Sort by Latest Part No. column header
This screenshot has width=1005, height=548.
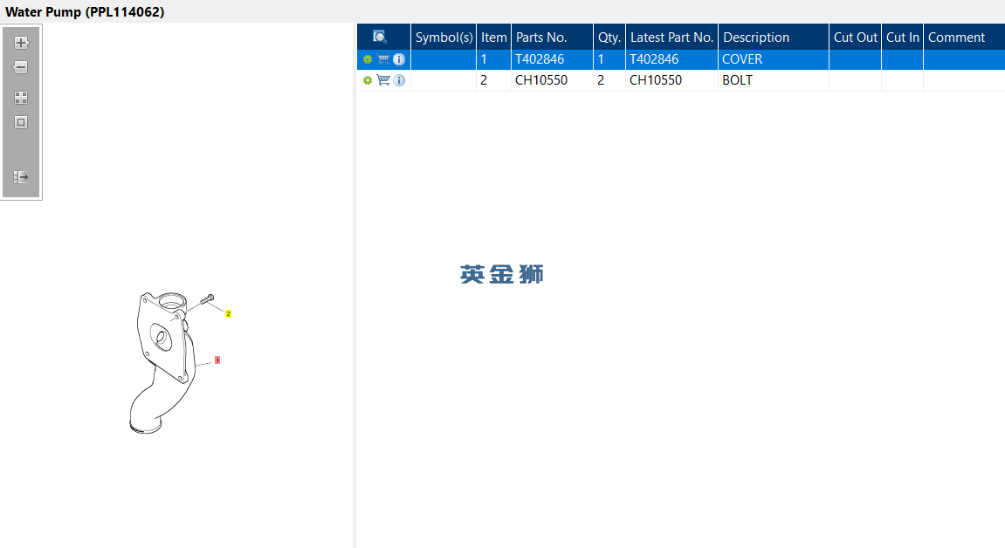point(671,38)
